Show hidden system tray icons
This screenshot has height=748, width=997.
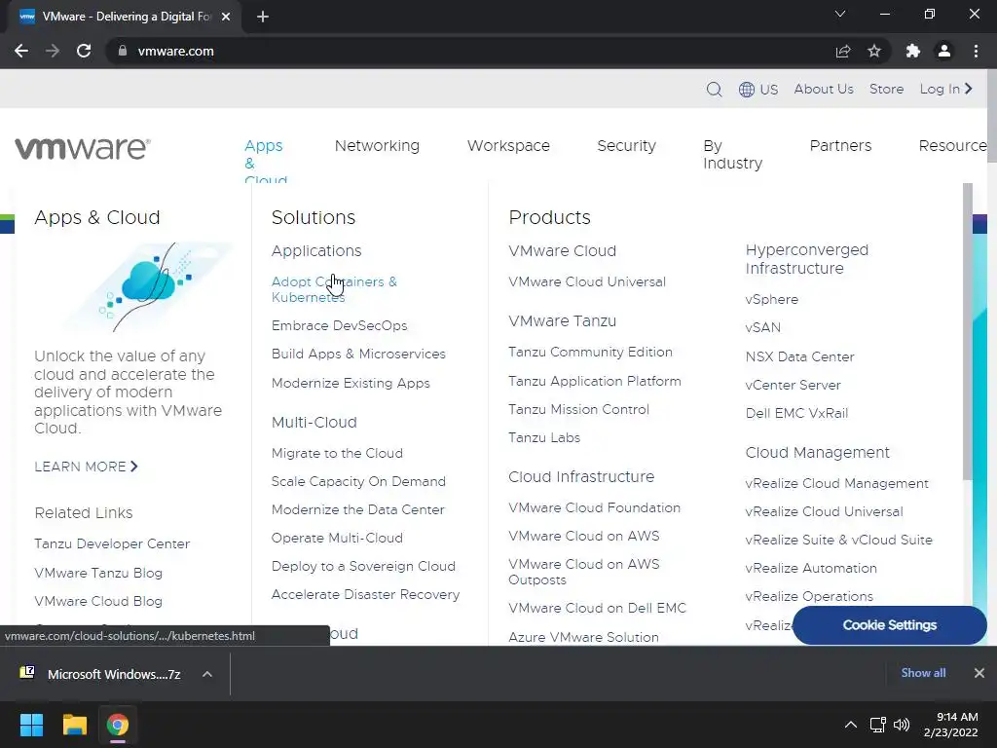click(850, 725)
